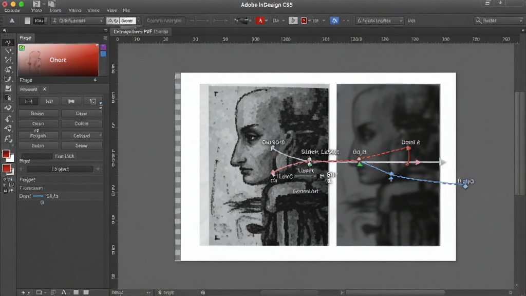The height and width of the screenshot is (296, 526).
Task: Toggle the small circle under the Deml row
Action: (42, 202)
